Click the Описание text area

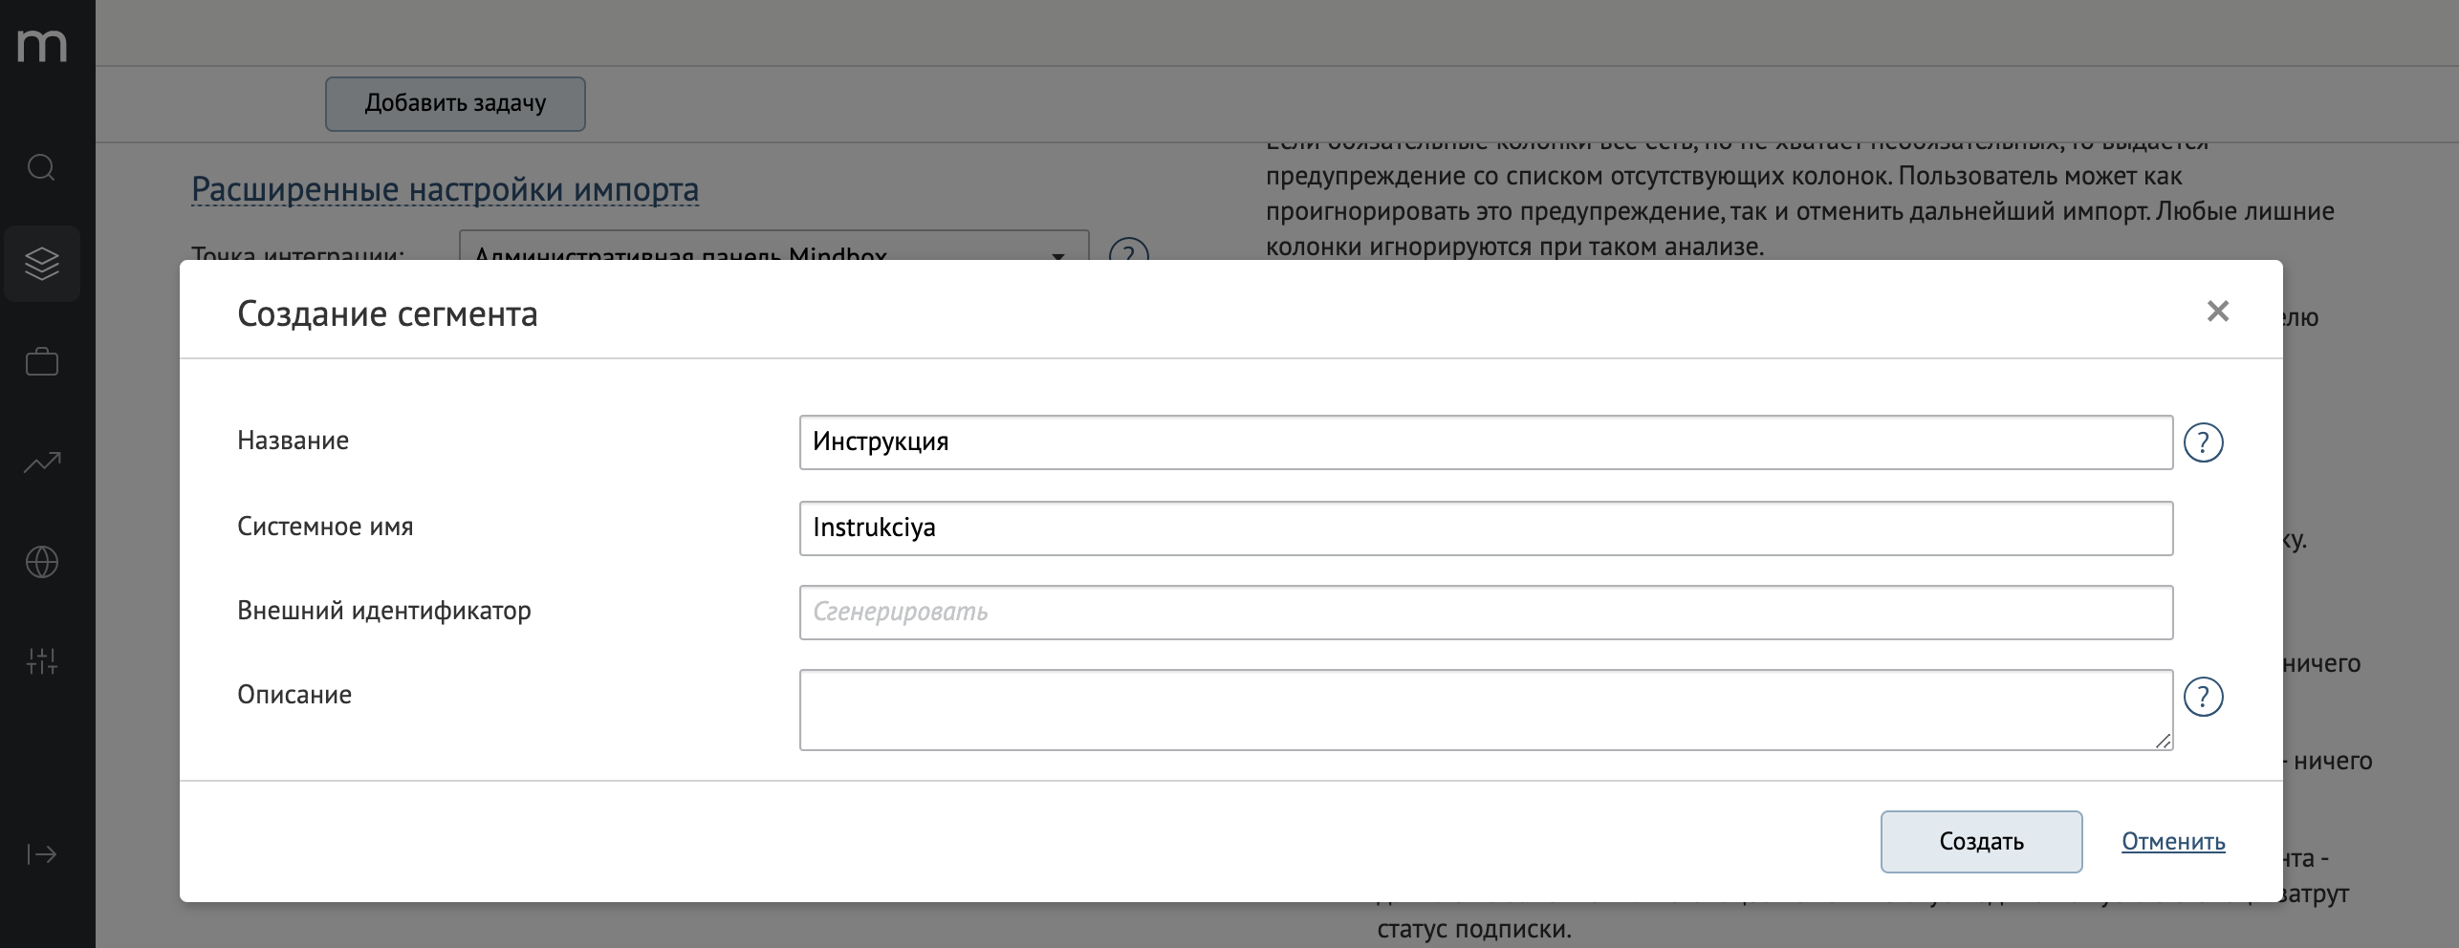(1486, 710)
